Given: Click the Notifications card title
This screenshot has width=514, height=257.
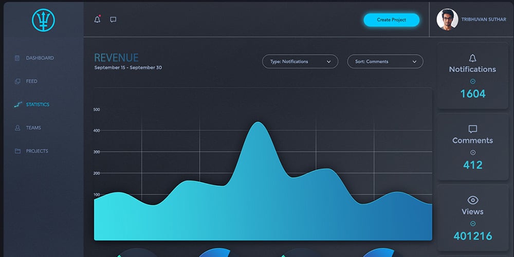Looking at the screenshot, I should [472, 69].
